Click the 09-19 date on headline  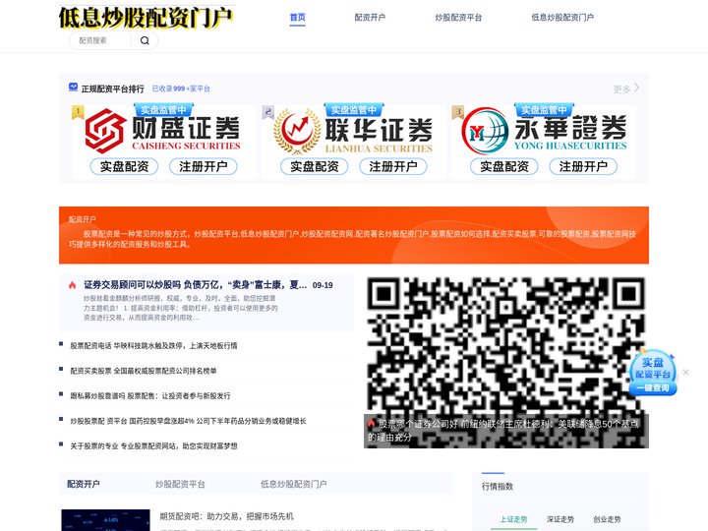[x=323, y=285]
